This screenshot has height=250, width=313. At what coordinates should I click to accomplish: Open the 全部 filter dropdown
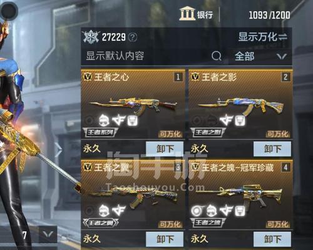click(260, 56)
